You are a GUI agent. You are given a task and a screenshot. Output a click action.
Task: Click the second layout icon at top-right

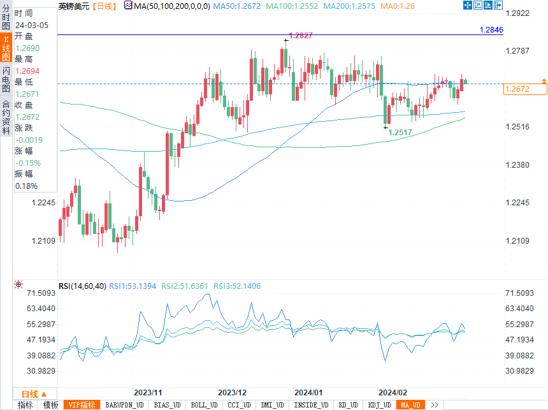click(478, 6)
